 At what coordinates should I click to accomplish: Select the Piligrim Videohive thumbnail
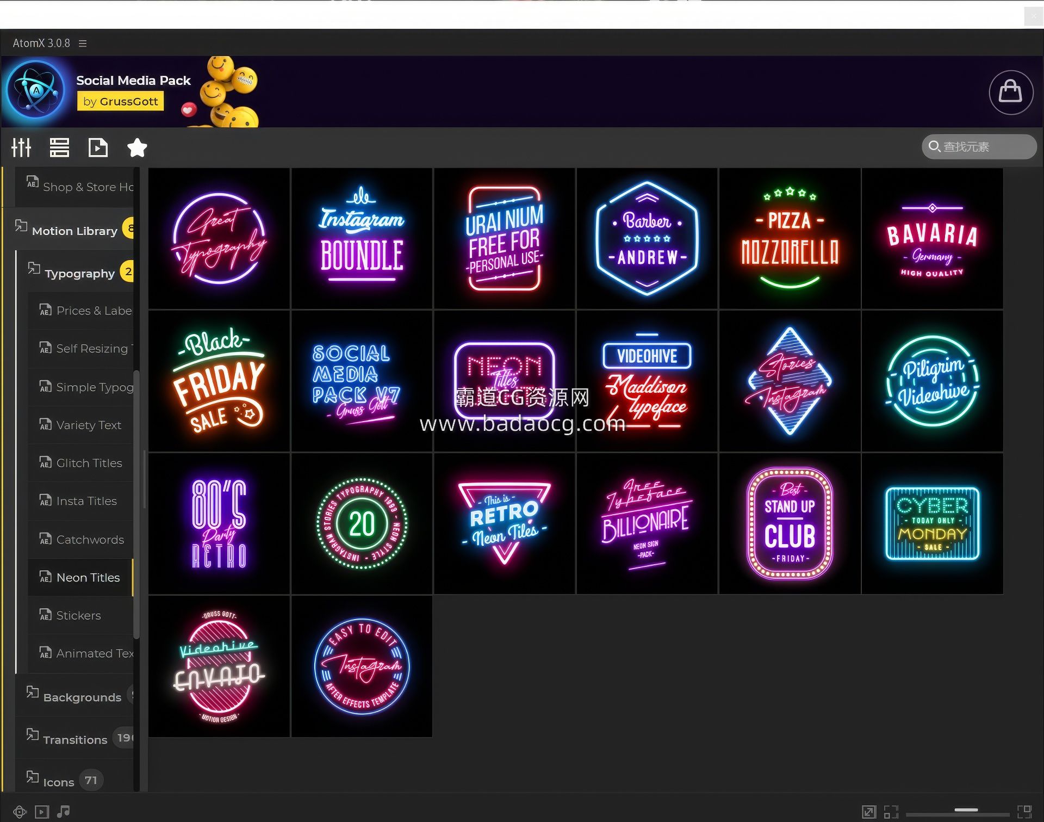(x=933, y=381)
